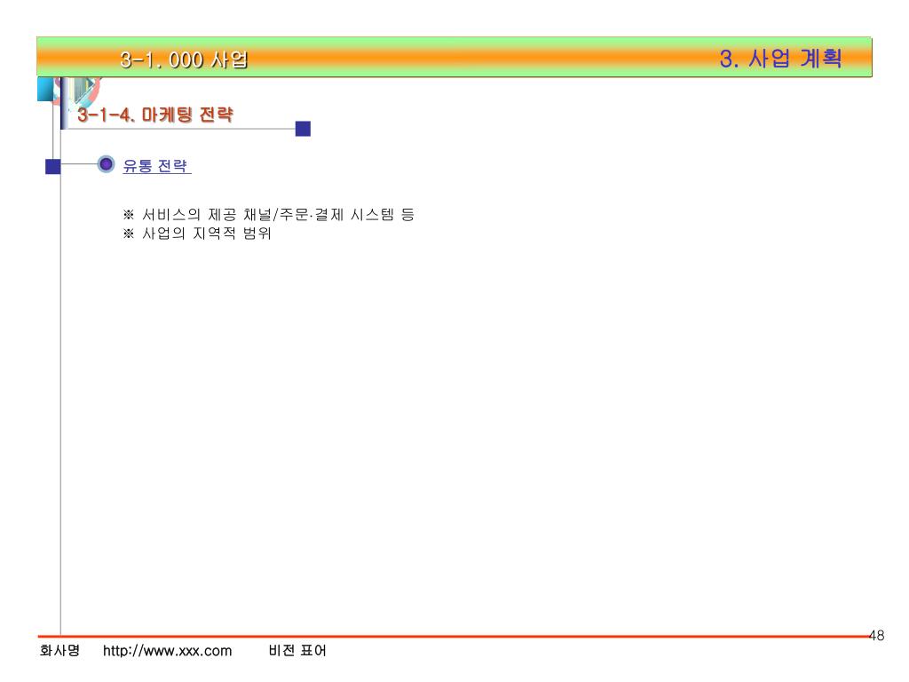This screenshot has width=909, height=682.
Task: Click the footer URL http://www.xxx.com
Action: (168, 651)
